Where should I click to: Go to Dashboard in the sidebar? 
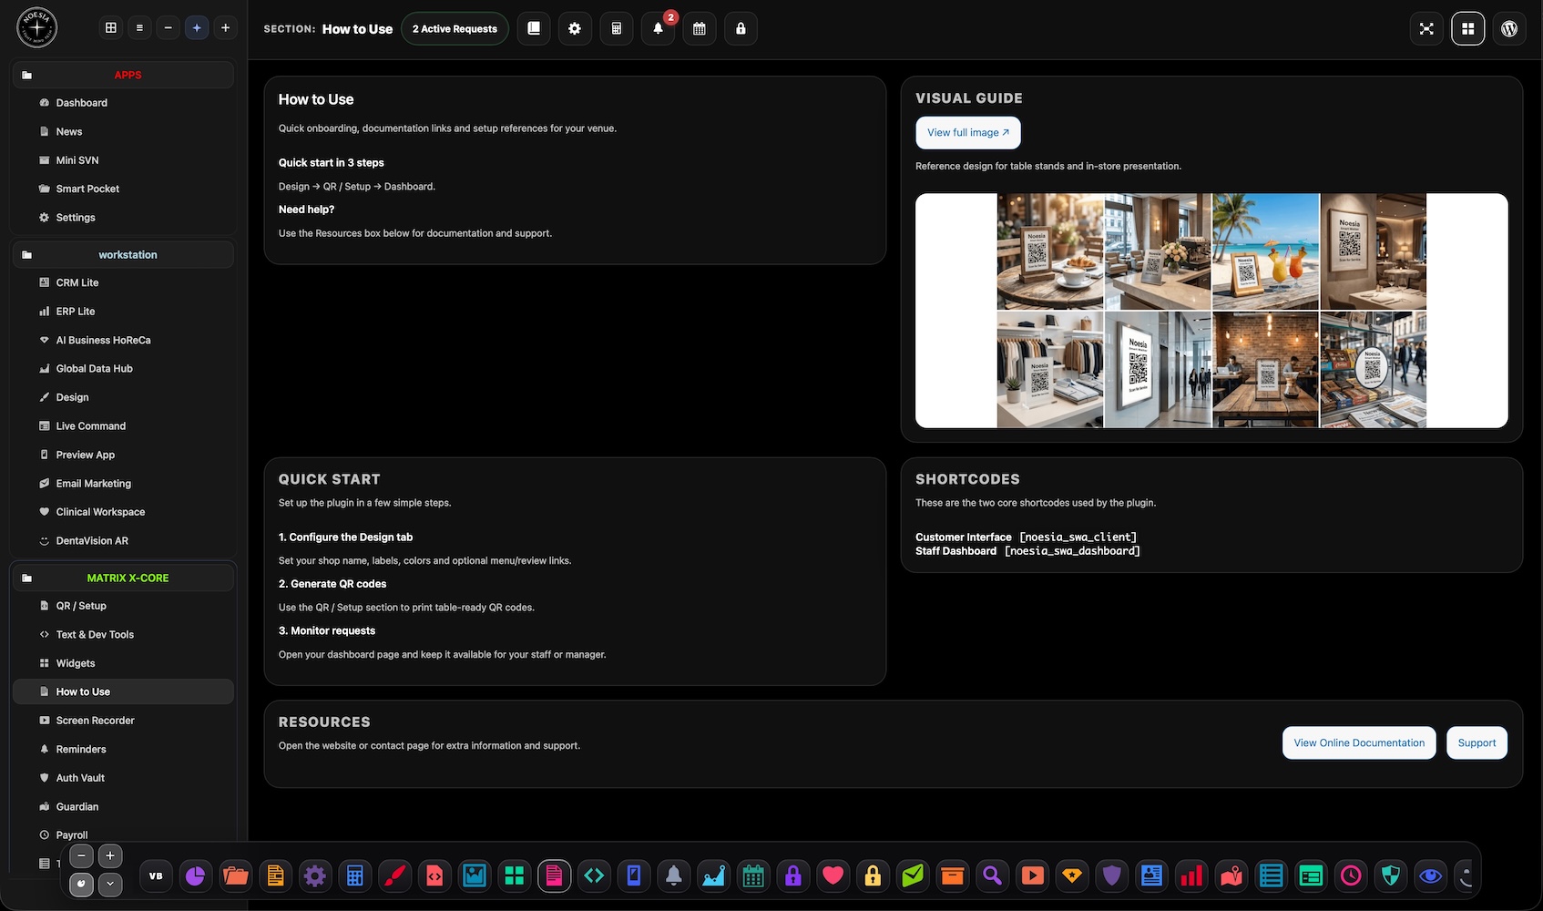[123, 103]
